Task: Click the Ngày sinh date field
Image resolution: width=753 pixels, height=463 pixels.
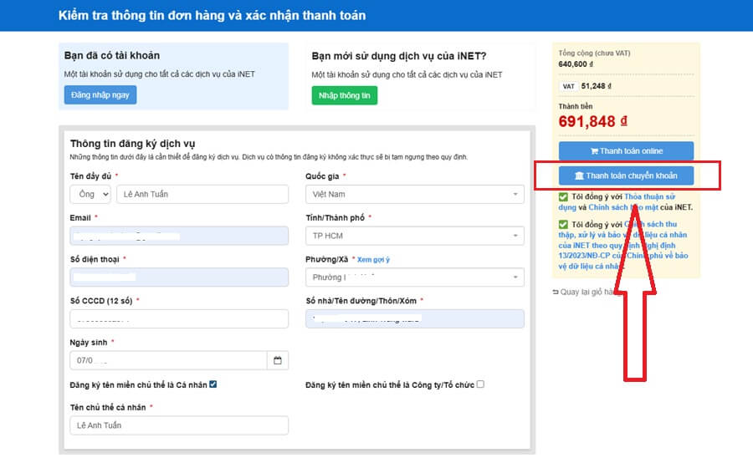Action: (x=168, y=360)
